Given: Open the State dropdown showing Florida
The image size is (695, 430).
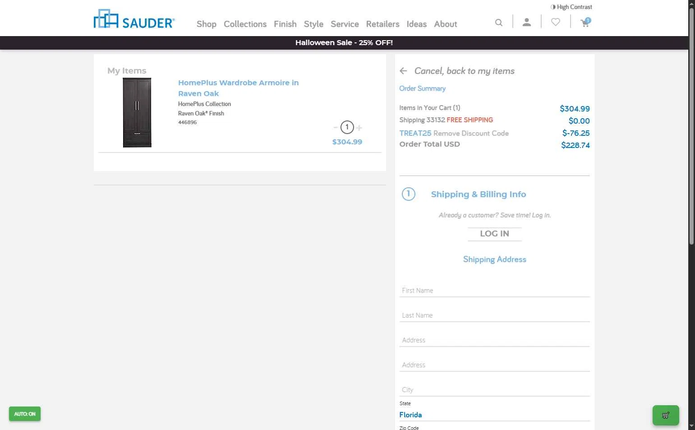Looking at the screenshot, I should point(494,415).
